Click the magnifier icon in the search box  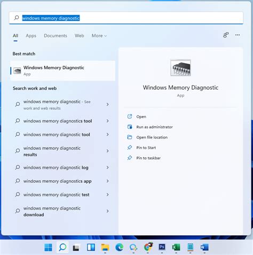[17, 18]
